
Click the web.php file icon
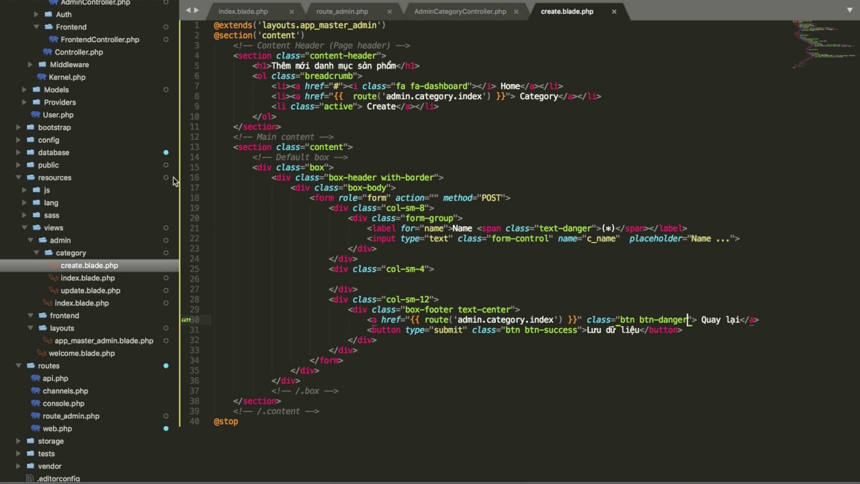point(36,428)
